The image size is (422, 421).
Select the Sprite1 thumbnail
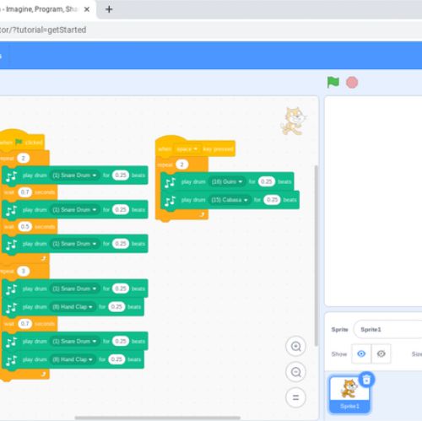(x=349, y=395)
